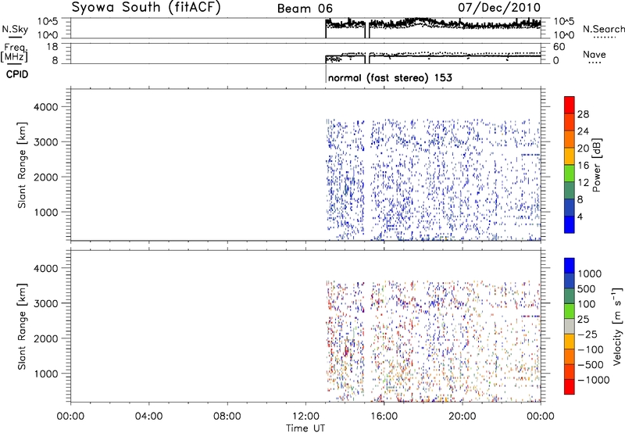Click the '100' label on Velocity colorbar

click(587, 304)
